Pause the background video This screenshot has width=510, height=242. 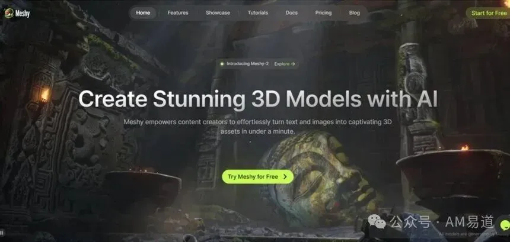(x=2, y=233)
